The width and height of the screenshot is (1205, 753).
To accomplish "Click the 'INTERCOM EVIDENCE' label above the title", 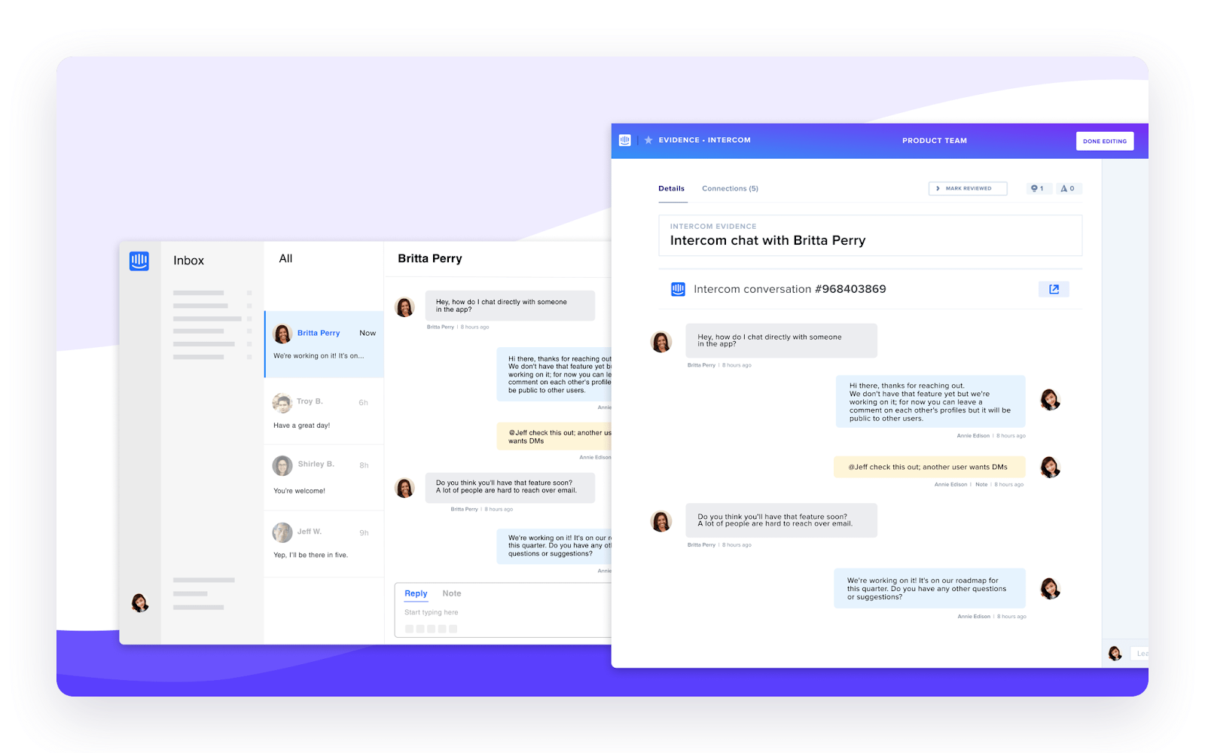I will coord(713,226).
